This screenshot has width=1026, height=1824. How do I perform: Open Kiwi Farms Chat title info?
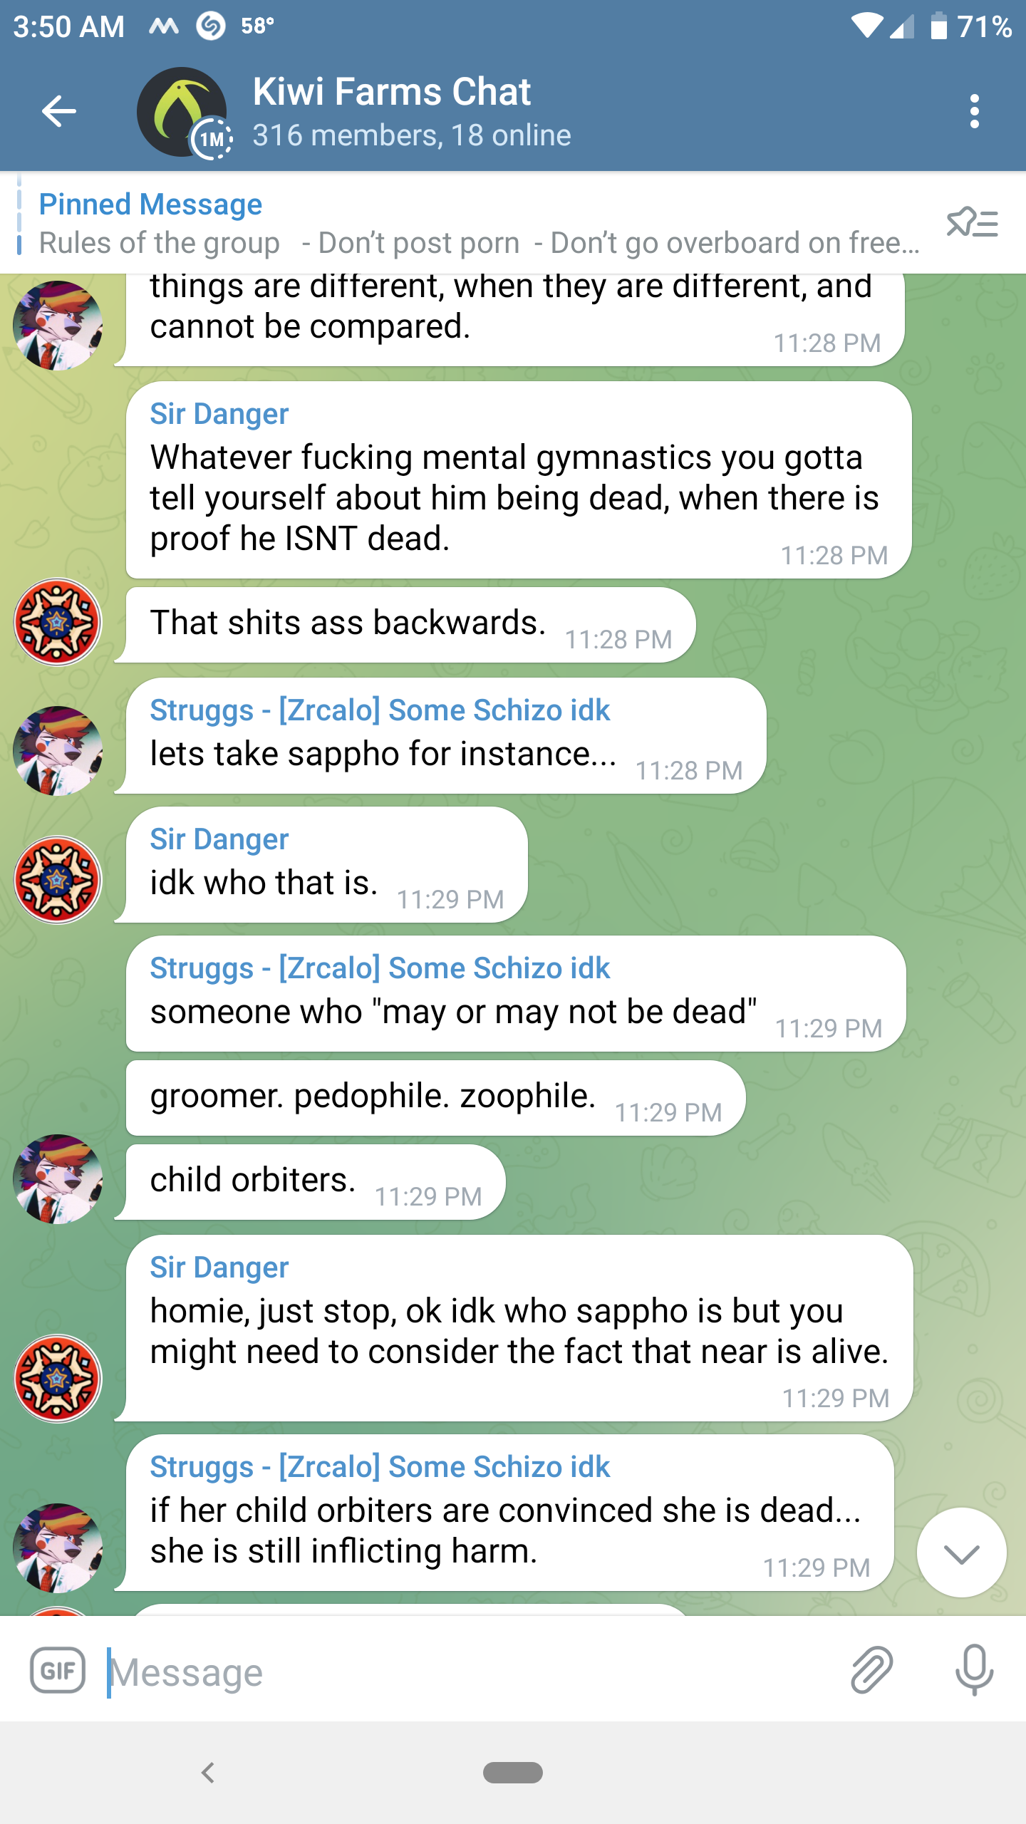(x=412, y=113)
